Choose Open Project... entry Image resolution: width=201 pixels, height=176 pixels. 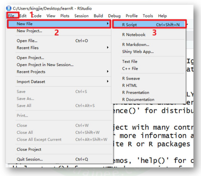30,58
